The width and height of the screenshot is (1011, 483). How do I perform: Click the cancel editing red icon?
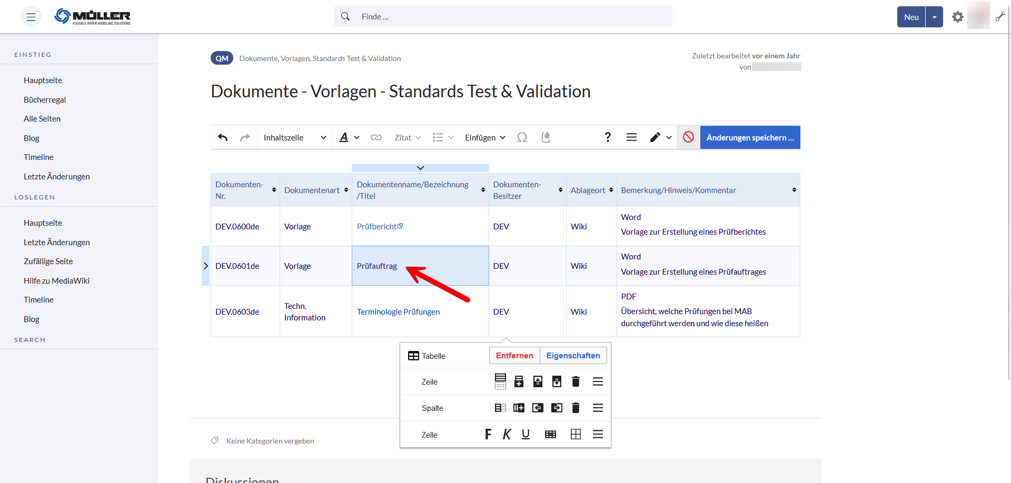point(688,137)
